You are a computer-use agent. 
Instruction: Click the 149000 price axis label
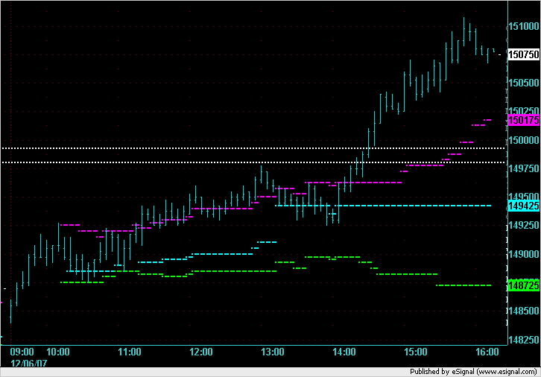(524, 254)
